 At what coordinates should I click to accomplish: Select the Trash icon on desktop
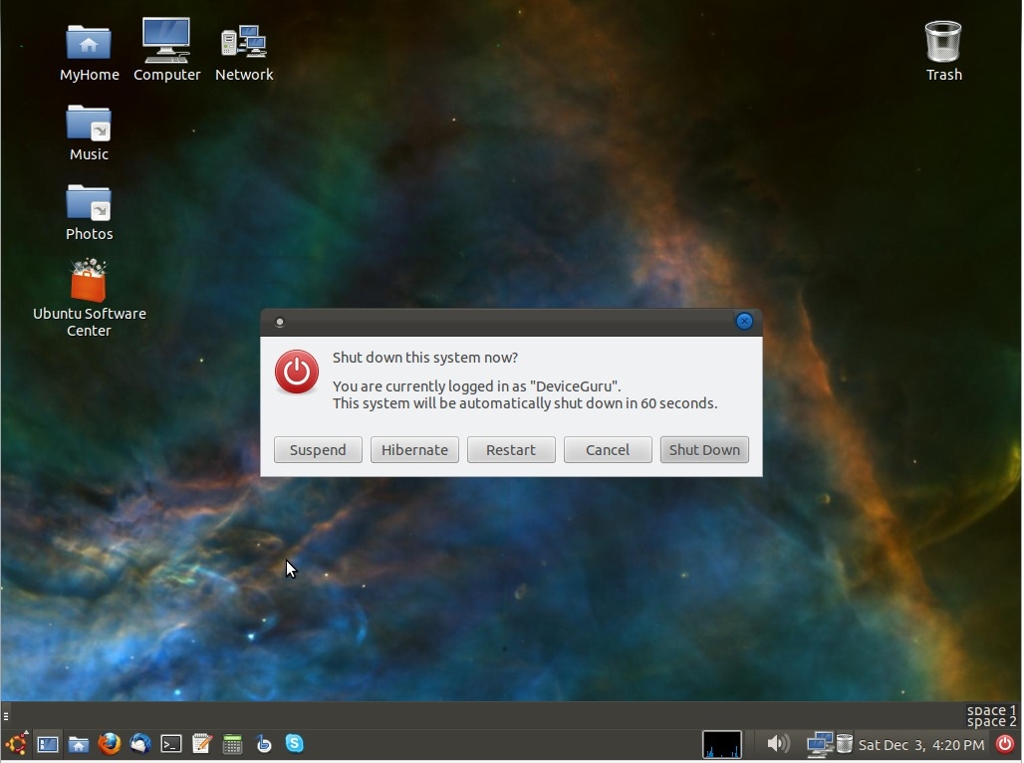943,51
